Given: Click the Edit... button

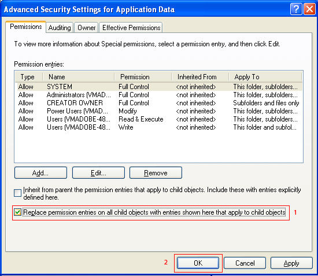Looking at the screenshot, I should click(x=98, y=173).
